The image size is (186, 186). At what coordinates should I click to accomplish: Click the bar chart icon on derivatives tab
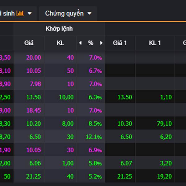click(20, 13)
